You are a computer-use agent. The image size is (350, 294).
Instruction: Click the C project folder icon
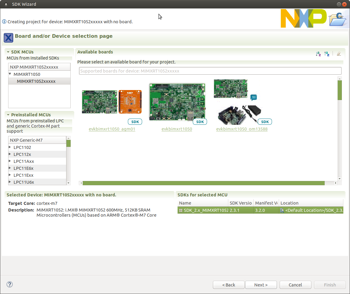pos(338,19)
